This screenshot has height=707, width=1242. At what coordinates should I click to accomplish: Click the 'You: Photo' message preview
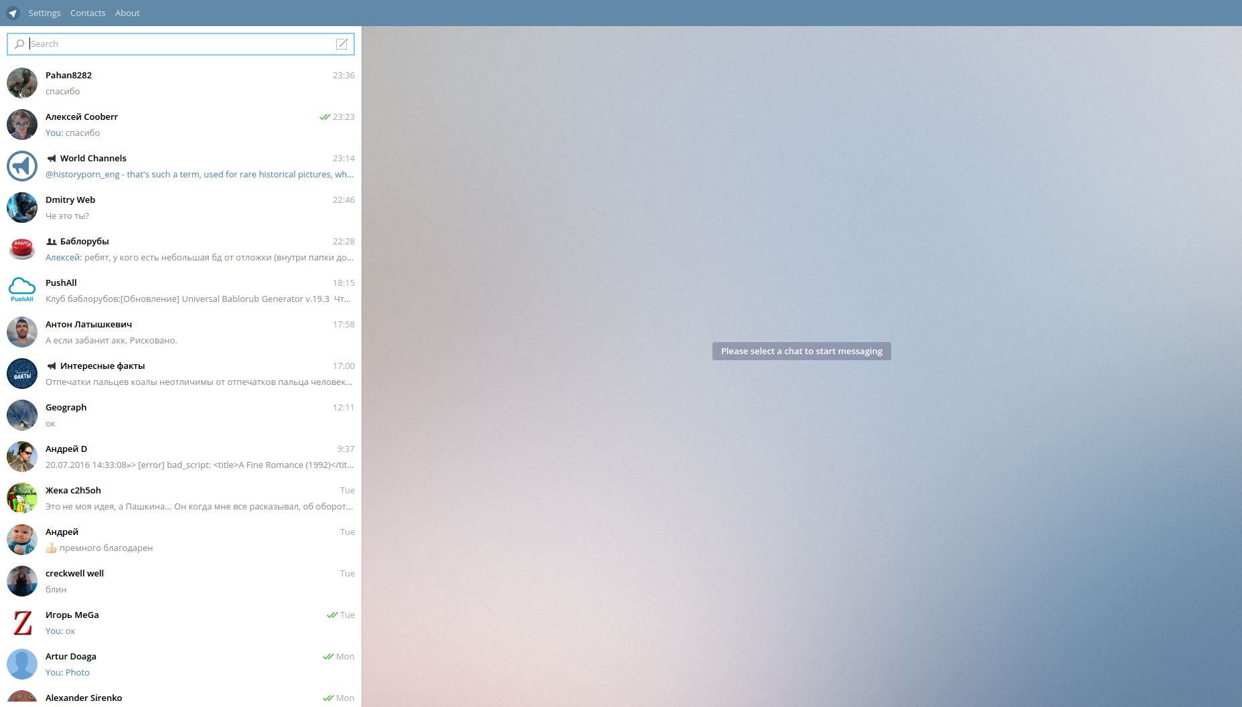68,673
